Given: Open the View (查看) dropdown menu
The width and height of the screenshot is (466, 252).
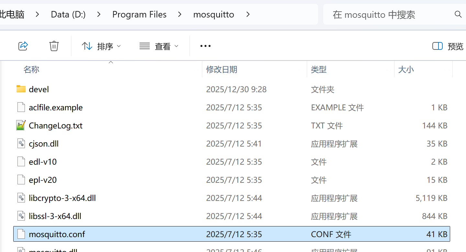Looking at the screenshot, I should pyautogui.click(x=159, y=46).
